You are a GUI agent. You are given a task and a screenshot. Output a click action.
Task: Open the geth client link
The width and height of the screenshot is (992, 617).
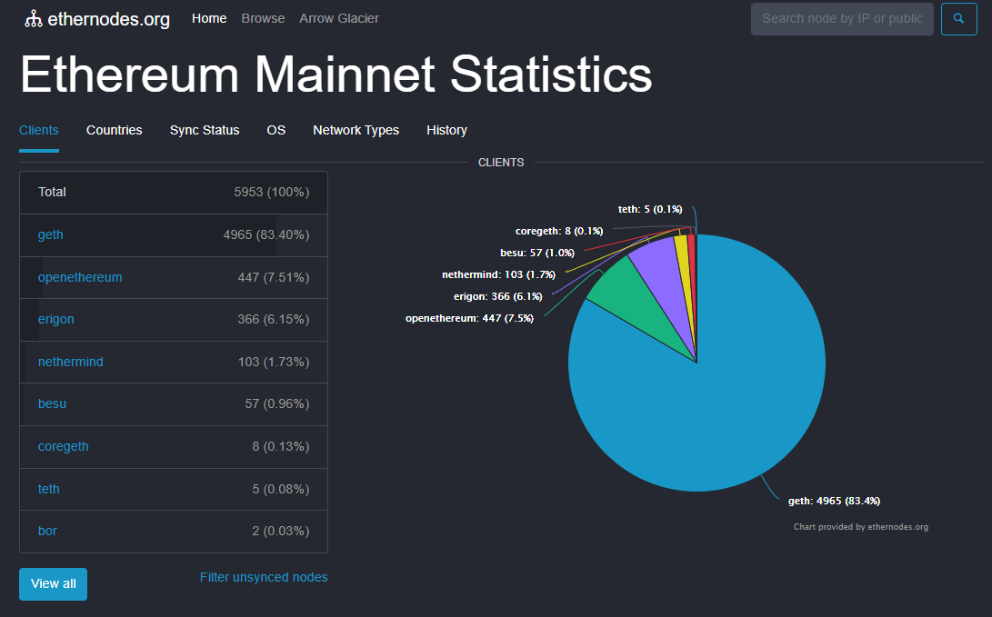51,234
